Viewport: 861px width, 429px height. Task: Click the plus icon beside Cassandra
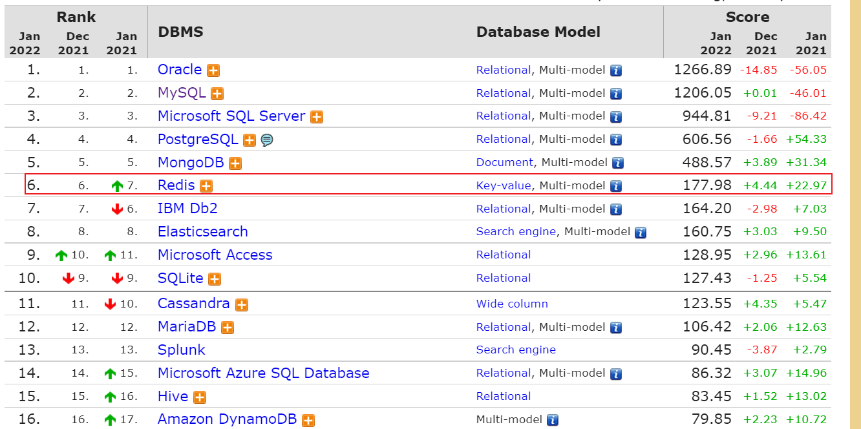coord(242,304)
